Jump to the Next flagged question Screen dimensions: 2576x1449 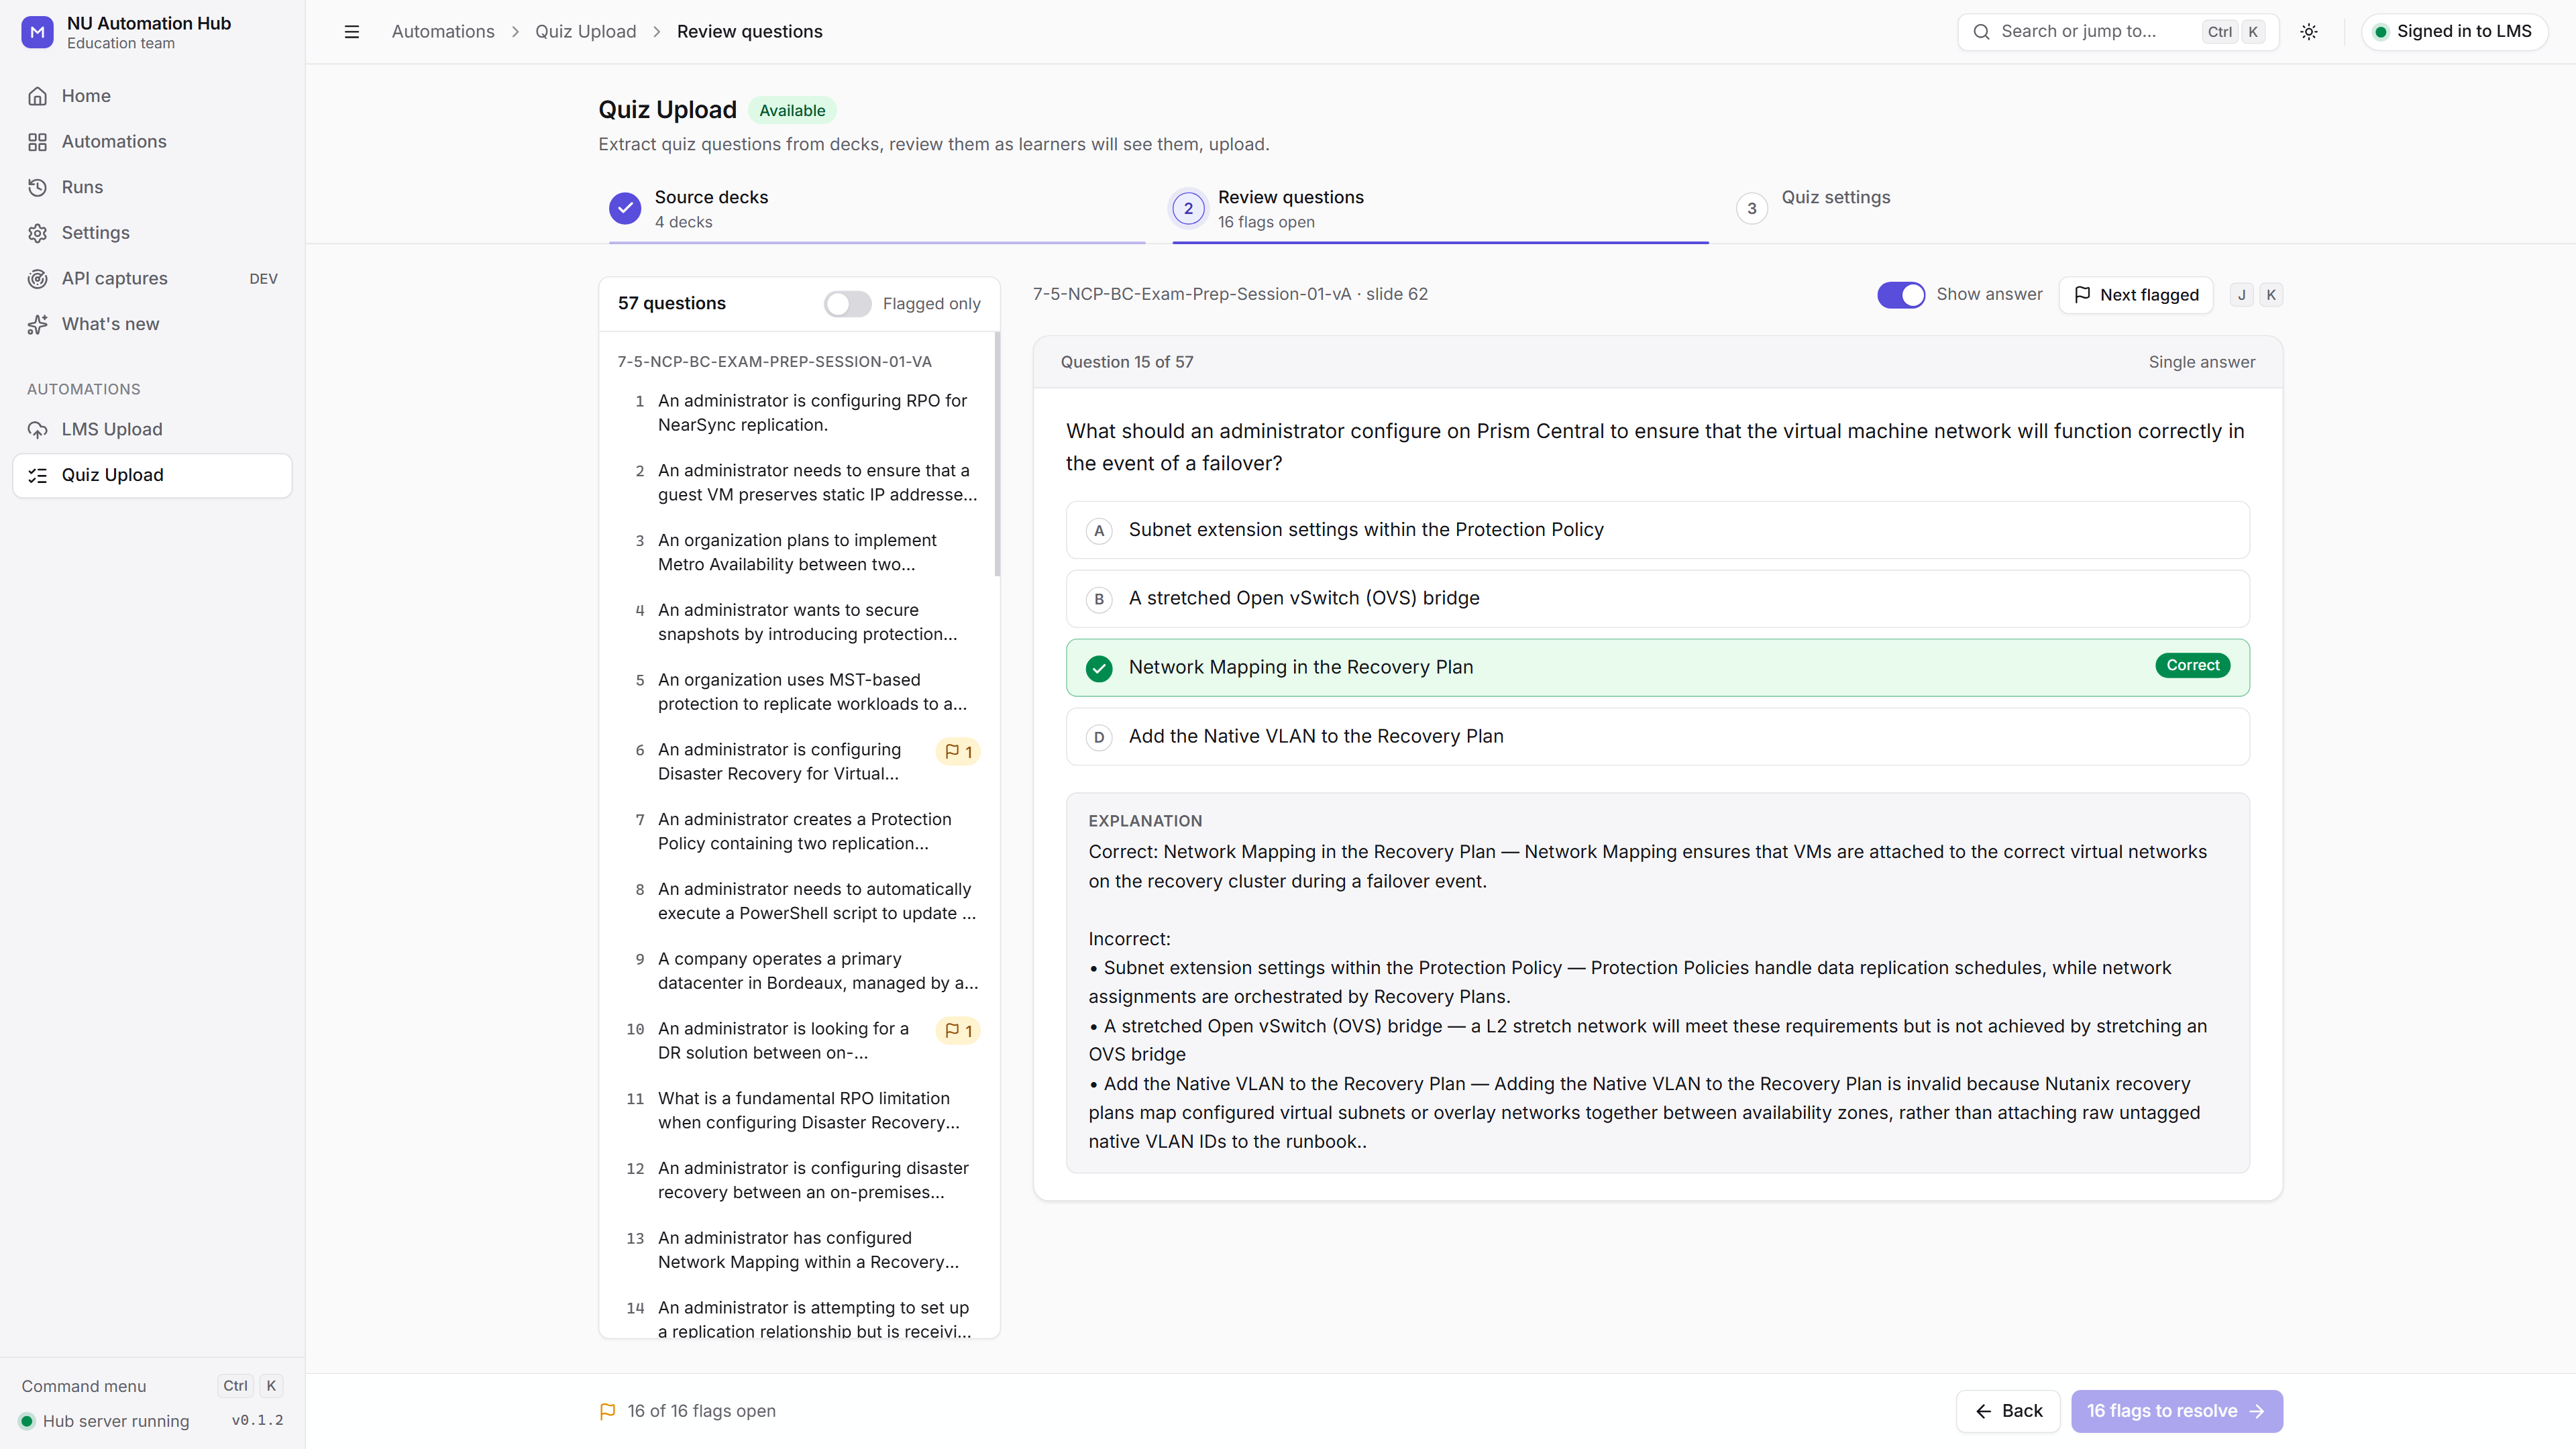pos(2136,295)
